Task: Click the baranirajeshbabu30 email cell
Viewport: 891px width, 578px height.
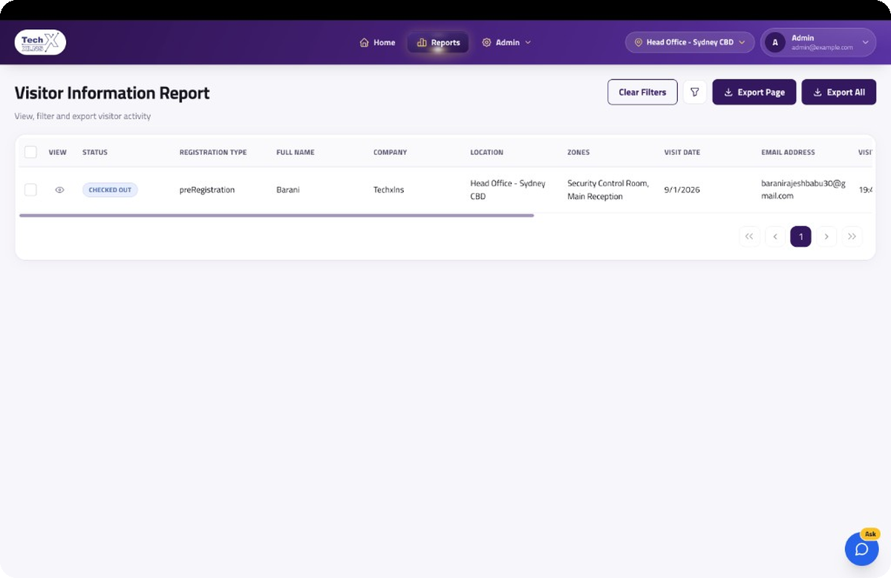Action: click(803, 190)
